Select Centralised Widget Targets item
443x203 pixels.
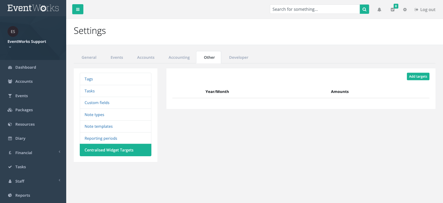coord(116,150)
